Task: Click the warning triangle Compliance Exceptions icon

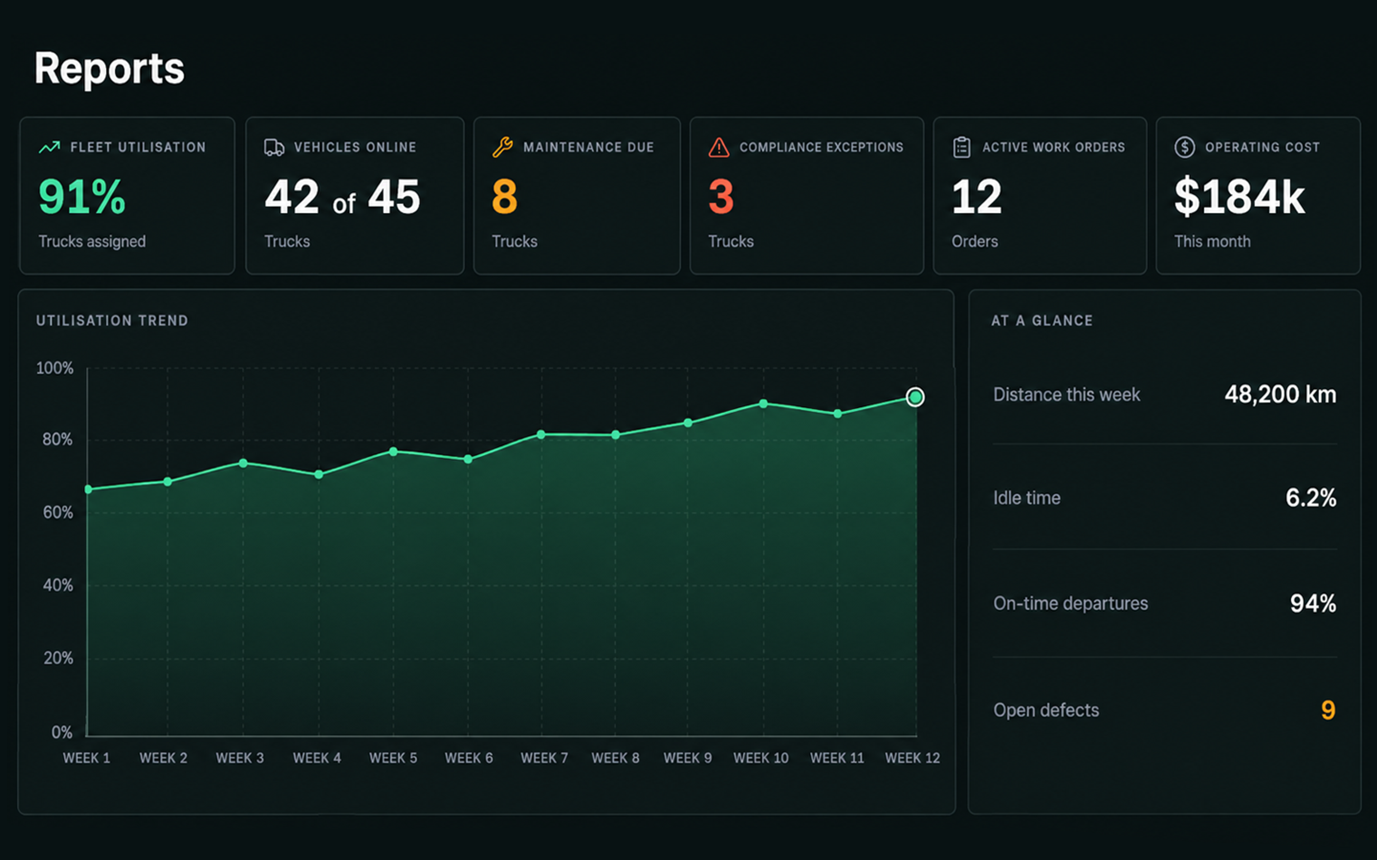Action: click(x=719, y=147)
